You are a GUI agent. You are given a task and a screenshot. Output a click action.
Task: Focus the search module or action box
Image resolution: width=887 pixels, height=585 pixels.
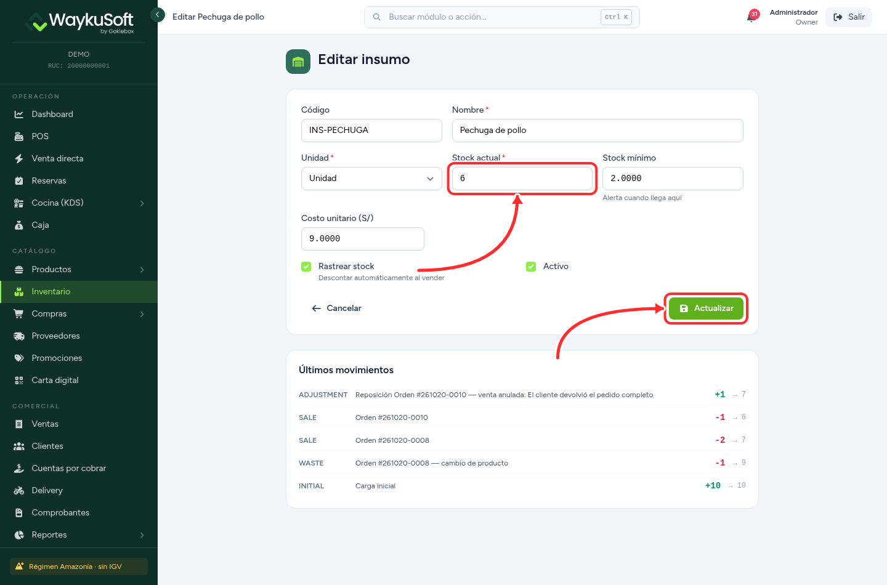(x=502, y=17)
